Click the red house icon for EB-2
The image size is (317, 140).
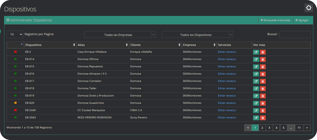pos(15,52)
